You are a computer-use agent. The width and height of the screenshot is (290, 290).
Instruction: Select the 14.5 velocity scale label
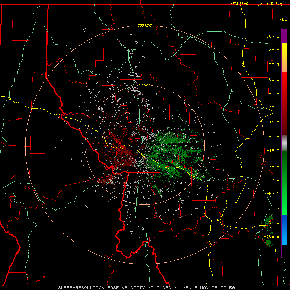(x=274, y=122)
